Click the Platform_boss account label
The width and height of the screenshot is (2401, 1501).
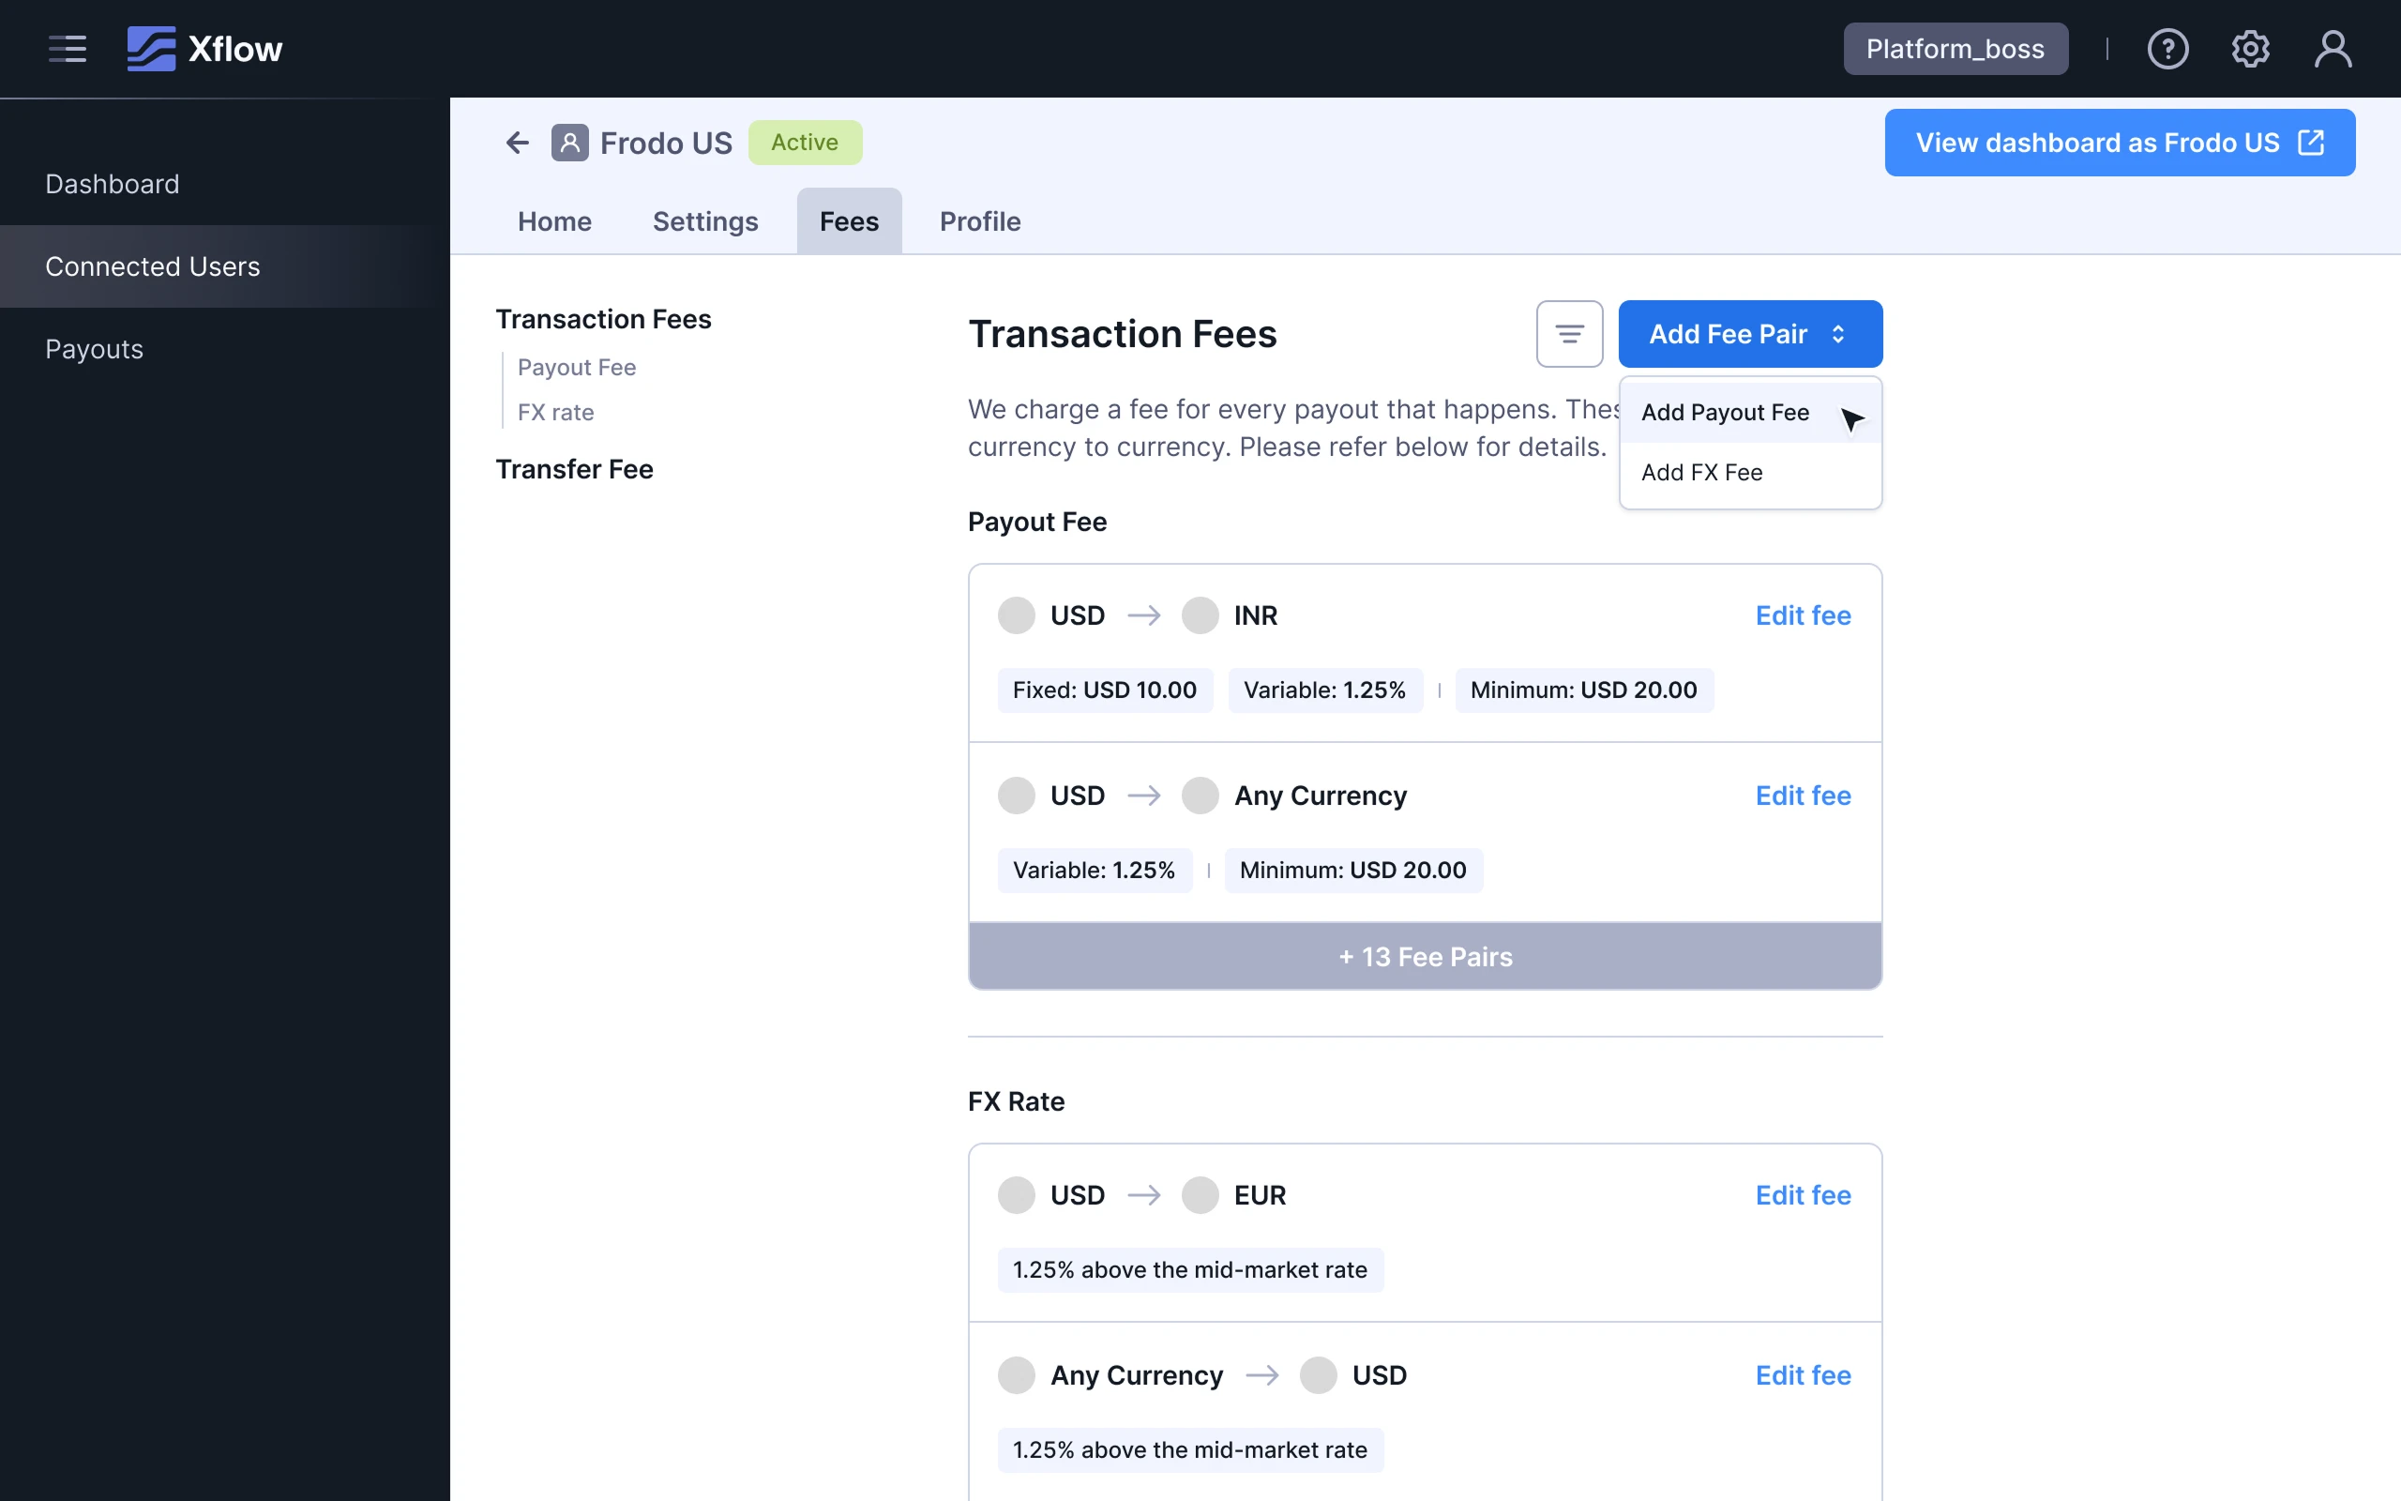(1955, 48)
